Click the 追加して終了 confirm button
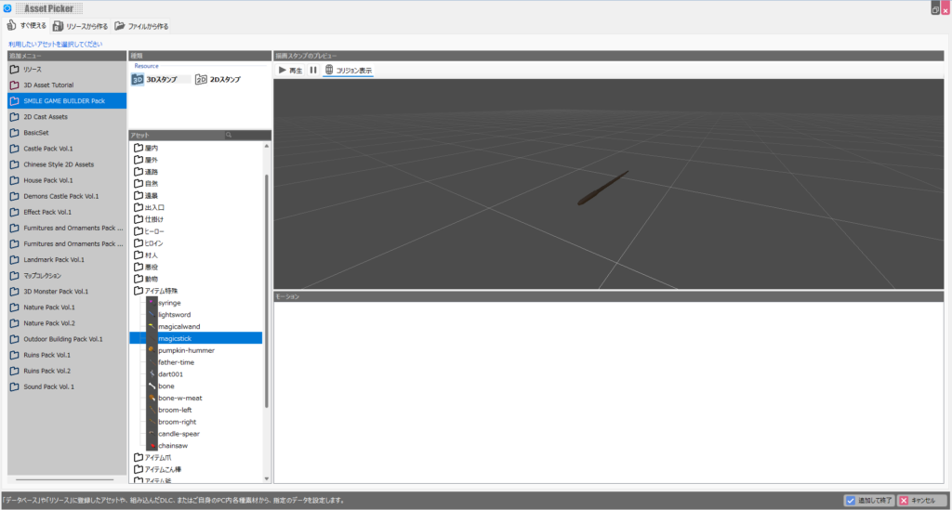This screenshot has width=952, height=510. 869,500
